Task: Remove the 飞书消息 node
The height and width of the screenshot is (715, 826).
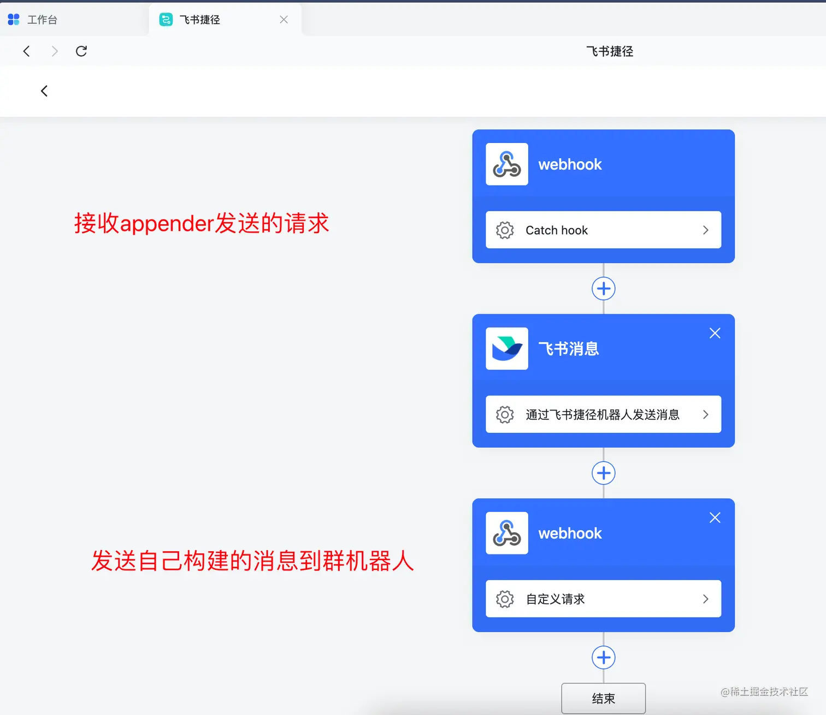Action: (715, 333)
